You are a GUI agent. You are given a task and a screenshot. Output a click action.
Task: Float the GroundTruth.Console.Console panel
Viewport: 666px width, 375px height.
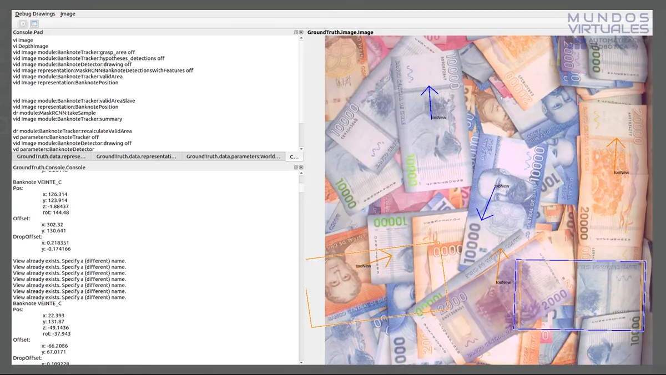(296, 167)
